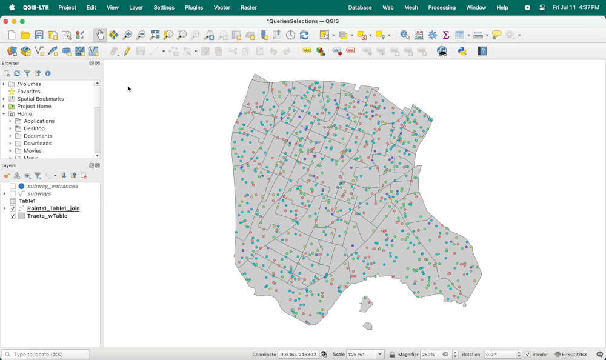Click the Zoom to Selection icon
Viewport: 606px width, 360px height.
click(168, 35)
